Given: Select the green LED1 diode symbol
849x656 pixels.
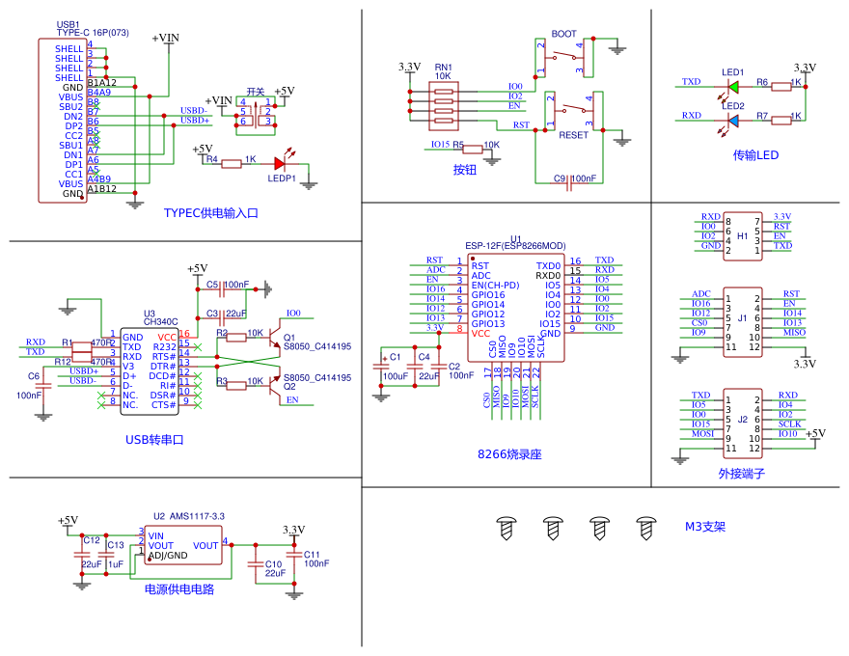Looking at the screenshot, I should [x=733, y=87].
